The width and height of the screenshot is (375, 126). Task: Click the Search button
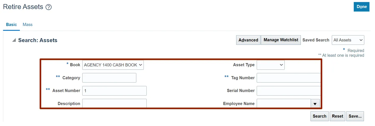(x=319, y=116)
